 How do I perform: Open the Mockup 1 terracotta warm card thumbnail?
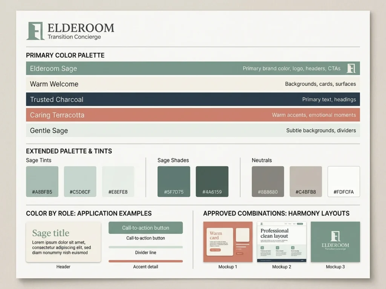[228, 242]
